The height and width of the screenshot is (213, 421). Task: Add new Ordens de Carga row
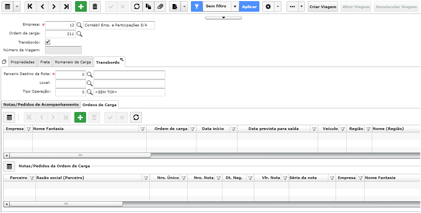pyautogui.click(x=80, y=117)
